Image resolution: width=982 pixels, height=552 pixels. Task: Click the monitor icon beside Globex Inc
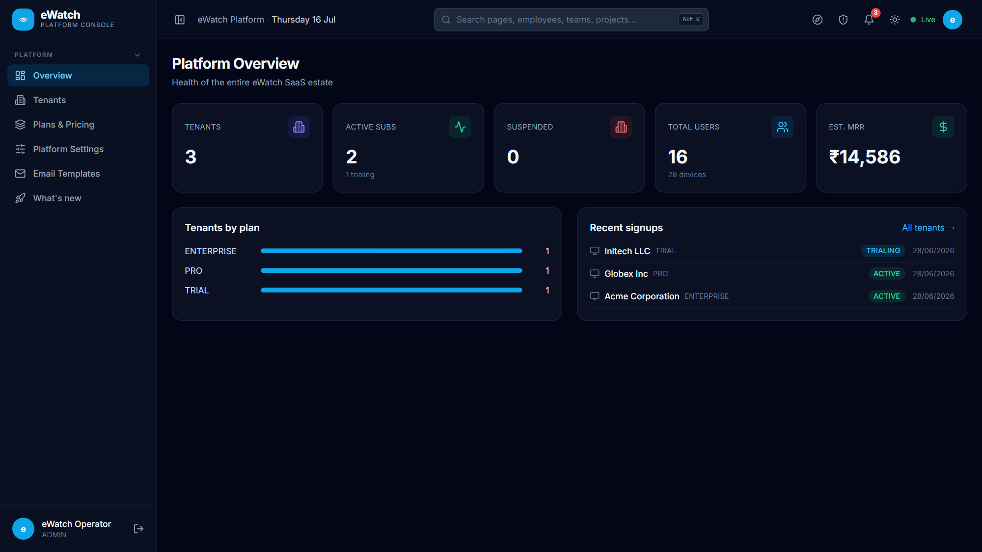pos(595,274)
